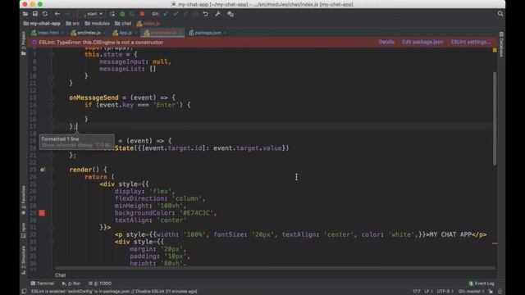This screenshot has width=525, height=295.
Task: Start debugging with the green bug icon
Action: pos(122,14)
